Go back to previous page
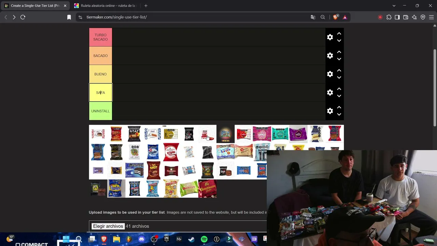Screen dimensions: 437x246 (6, 17)
